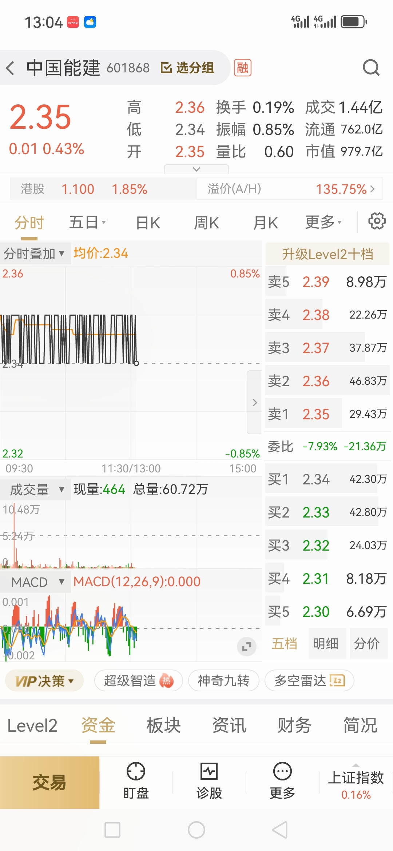Screen dimensions: 393x851
Task: Tap 买4 row at 2.31
Action: pyautogui.click(x=327, y=579)
